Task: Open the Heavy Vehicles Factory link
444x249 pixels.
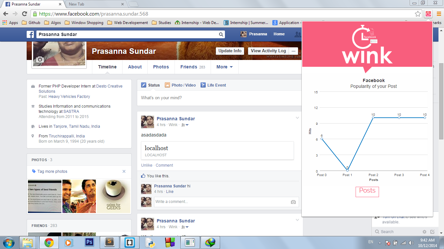Action: click(x=69, y=97)
